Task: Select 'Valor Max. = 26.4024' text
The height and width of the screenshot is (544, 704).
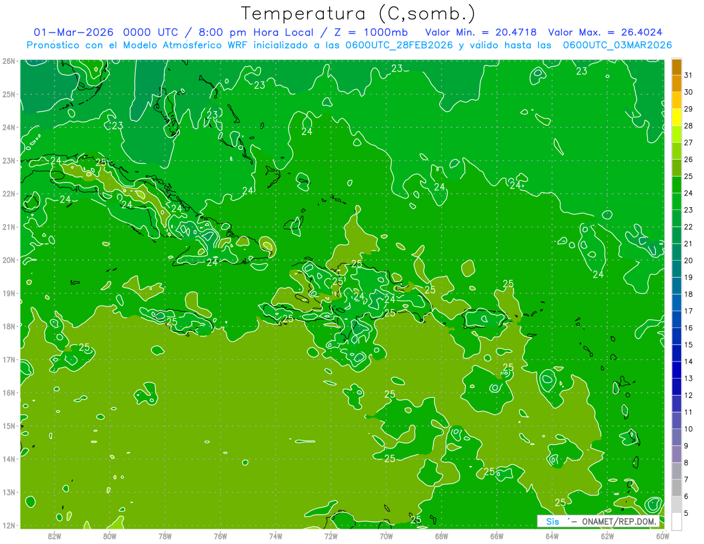Action: pyautogui.click(x=605, y=32)
